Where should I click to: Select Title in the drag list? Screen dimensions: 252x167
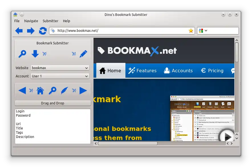[19, 128]
